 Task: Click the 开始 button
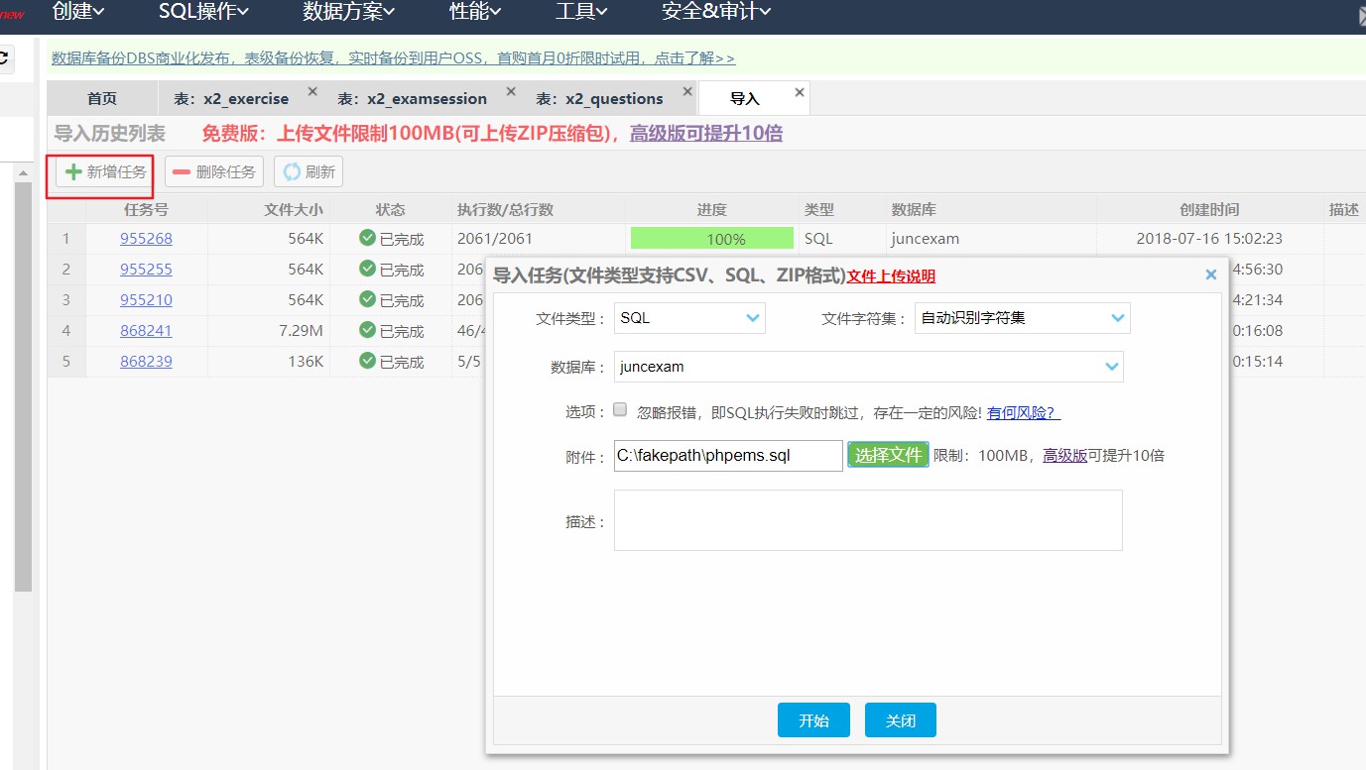click(813, 720)
